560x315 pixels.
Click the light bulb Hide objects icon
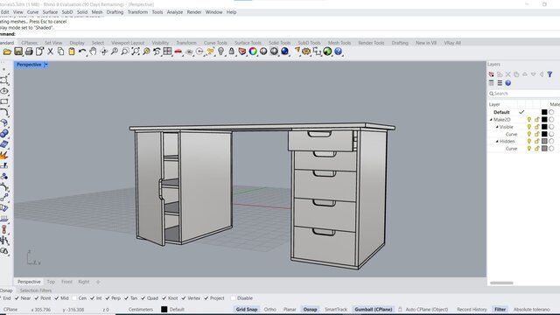[221, 52]
